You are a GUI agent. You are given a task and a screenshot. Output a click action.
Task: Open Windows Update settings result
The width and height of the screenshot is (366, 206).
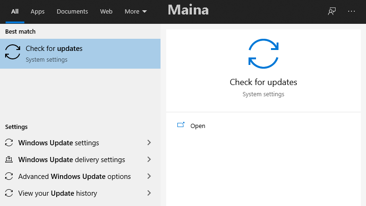tap(80, 142)
